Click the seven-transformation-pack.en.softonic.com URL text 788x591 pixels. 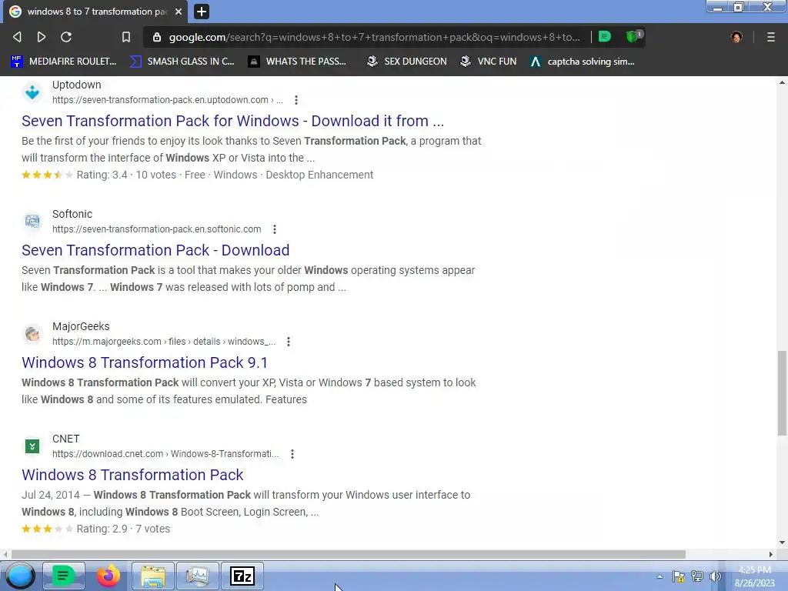(x=157, y=229)
